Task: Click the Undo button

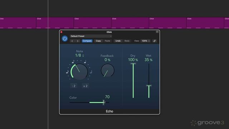Action: 118,41
